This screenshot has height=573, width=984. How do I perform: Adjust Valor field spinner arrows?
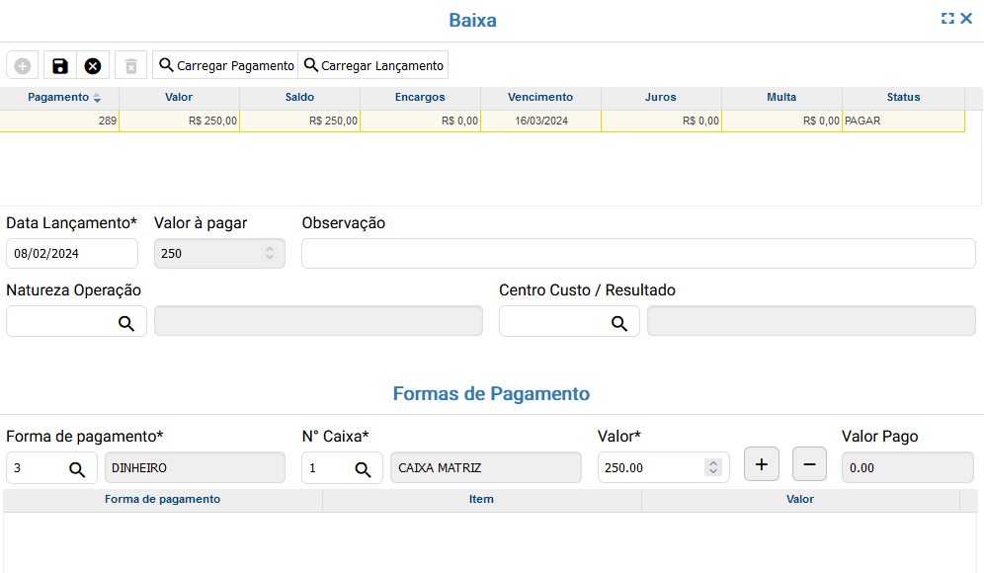[713, 467]
